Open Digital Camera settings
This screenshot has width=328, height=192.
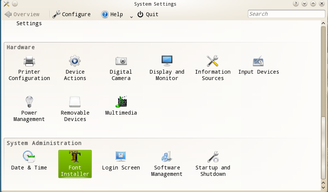point(121,68)
